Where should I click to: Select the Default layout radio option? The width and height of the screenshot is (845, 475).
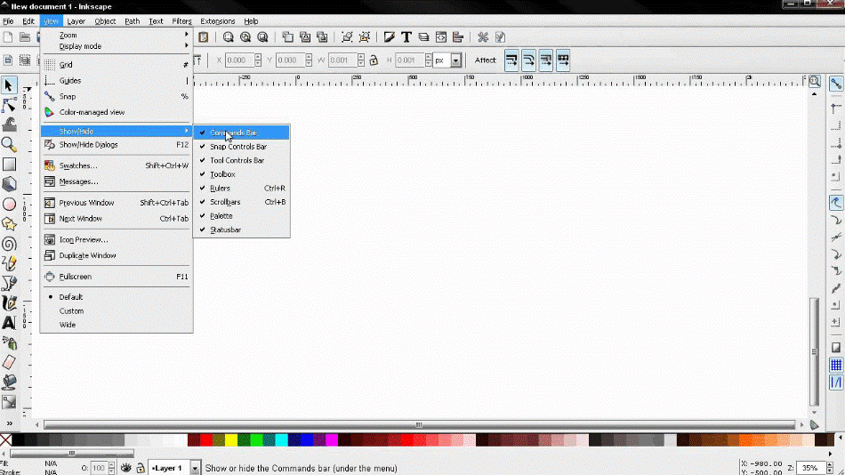click(117, 297)
